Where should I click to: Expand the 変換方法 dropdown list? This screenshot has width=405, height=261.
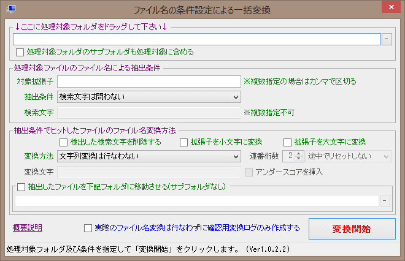tap(148, 156)
